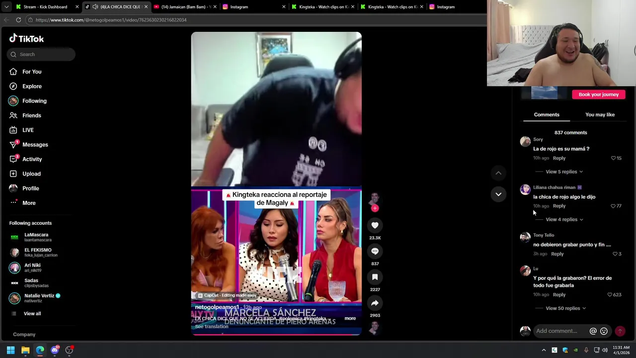The image size is (636, 358).
Task: Expand View 5 replies under Sory
Action: (564, 172)
